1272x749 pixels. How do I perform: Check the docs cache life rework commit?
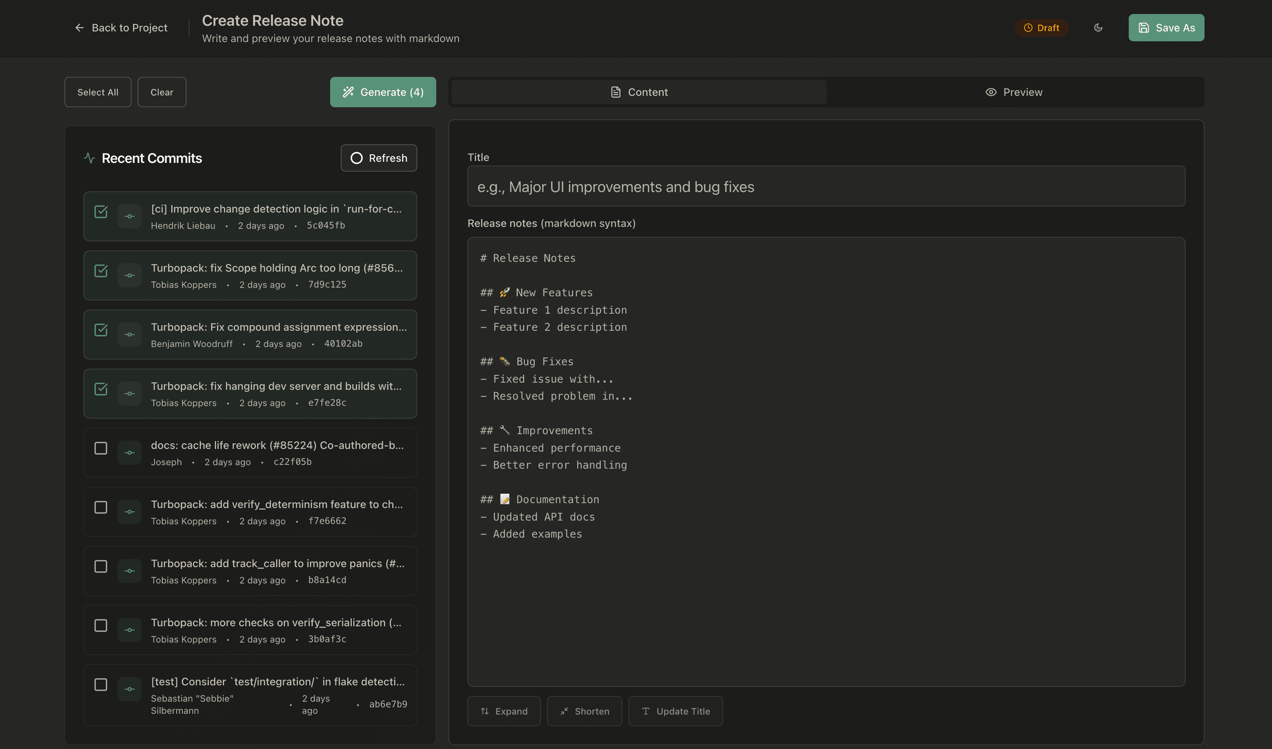point(101,448)
